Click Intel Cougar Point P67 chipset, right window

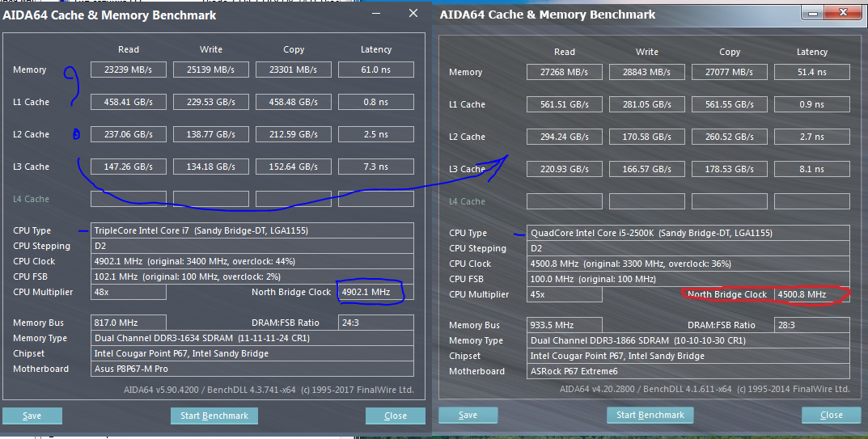688,356
